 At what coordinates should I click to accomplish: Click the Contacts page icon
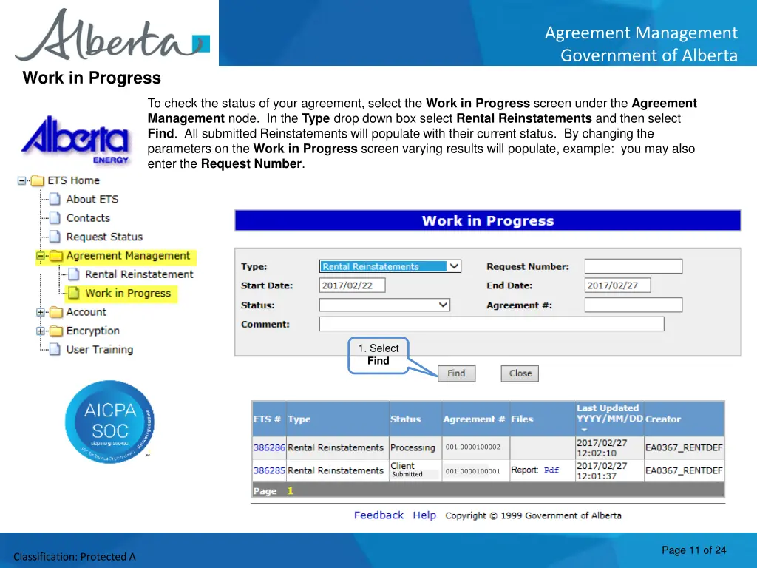click(55, 218)
